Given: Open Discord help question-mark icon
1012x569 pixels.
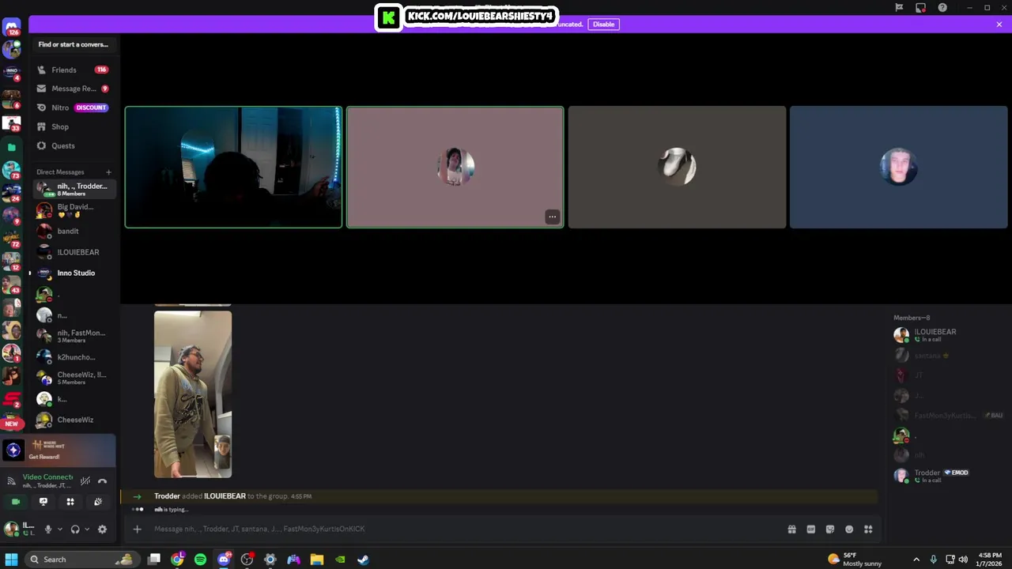Looking at the screenshot, I should 942,8.
